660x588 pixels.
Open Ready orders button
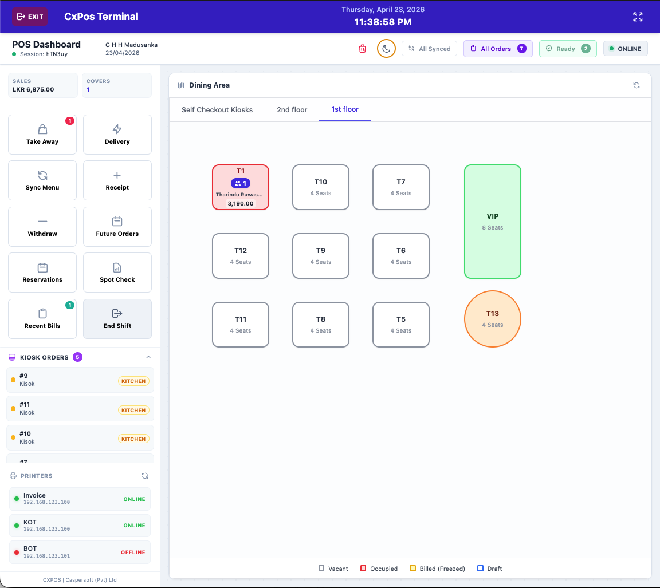568,48
